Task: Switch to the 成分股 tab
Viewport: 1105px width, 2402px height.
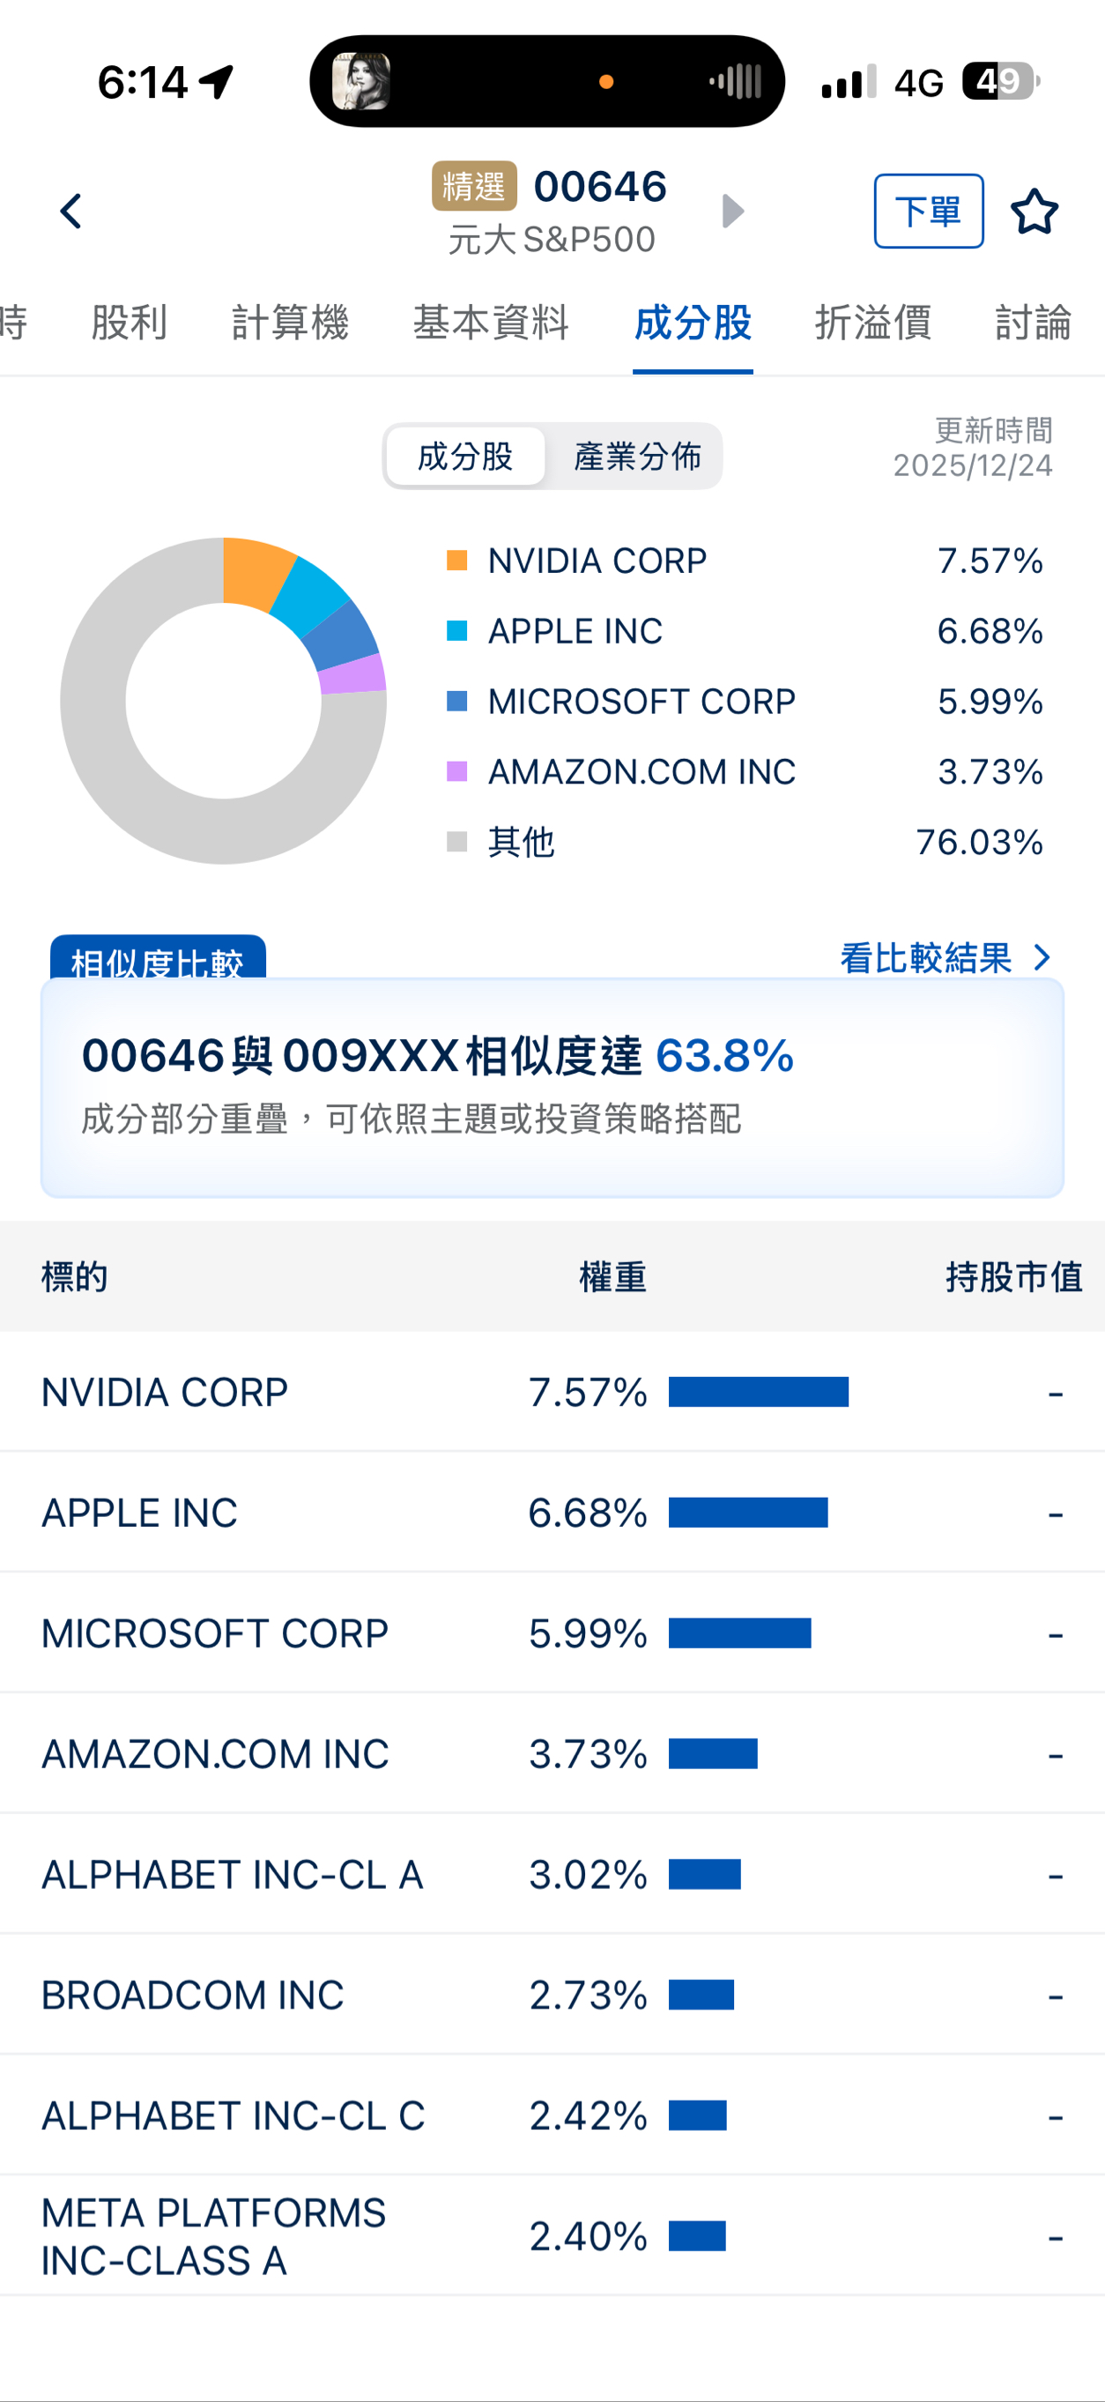Action: coord(693,323)
